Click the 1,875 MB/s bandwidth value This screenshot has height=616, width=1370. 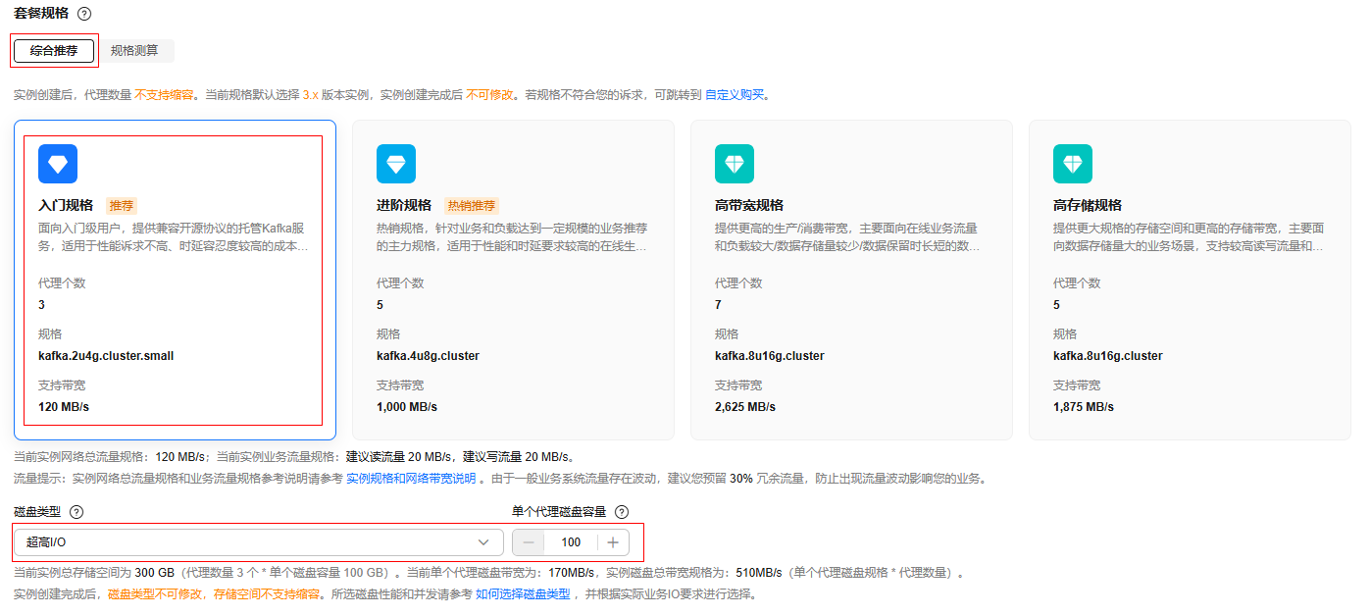point(1084,407)
